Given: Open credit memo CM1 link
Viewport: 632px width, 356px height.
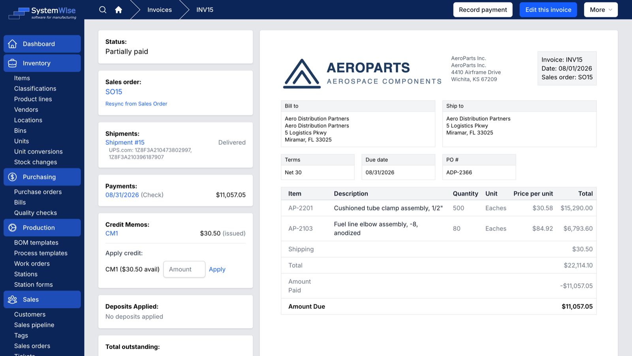Looking at the screenshot, I should pos(112,233).
